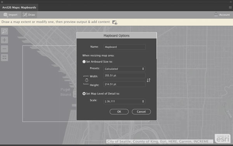Screen dimensions: 233x146
Task: Select Set Map Level of Detail radio
Action: pos(84,94)
